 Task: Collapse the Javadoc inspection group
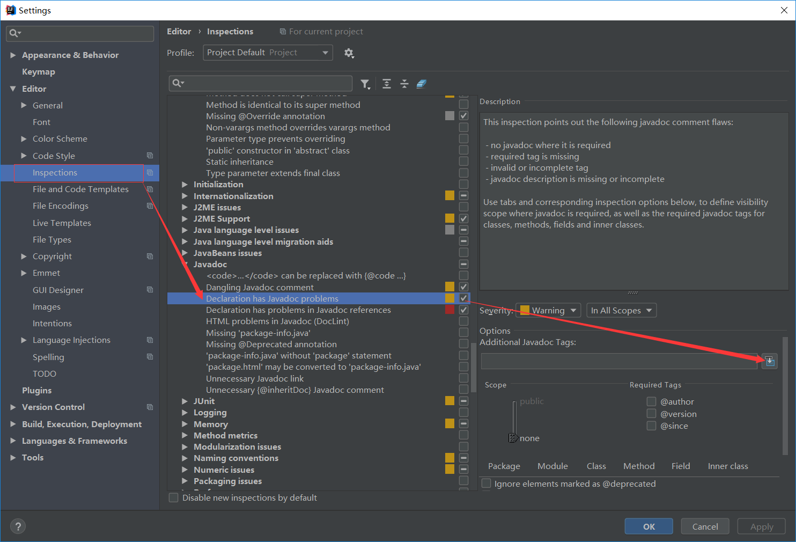[185, 264]
